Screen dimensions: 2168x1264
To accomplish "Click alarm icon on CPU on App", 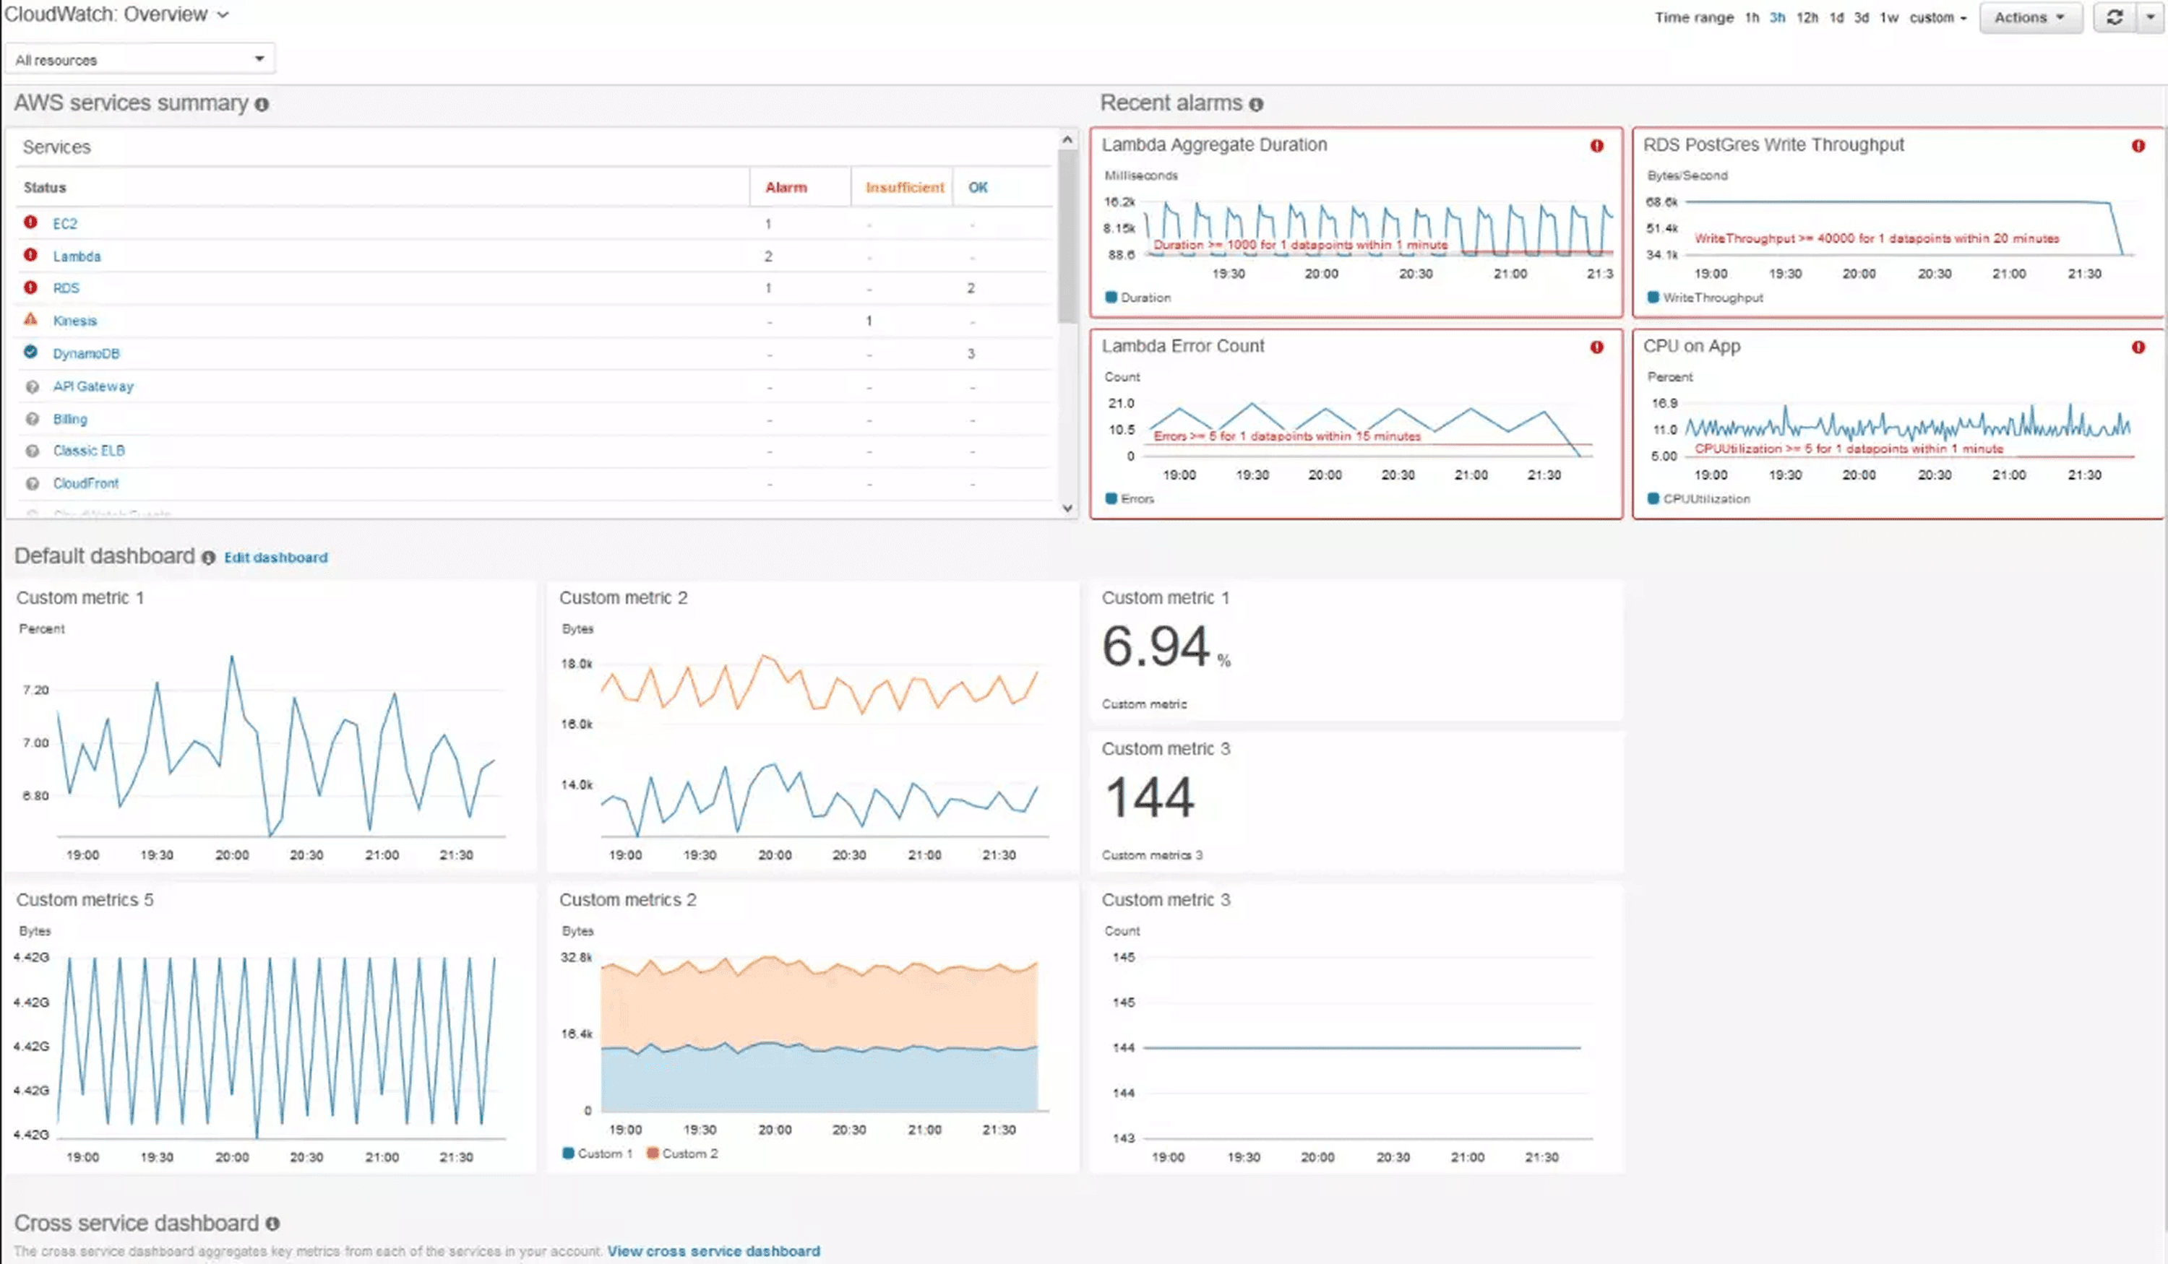I will click(x=2138, y=347).
